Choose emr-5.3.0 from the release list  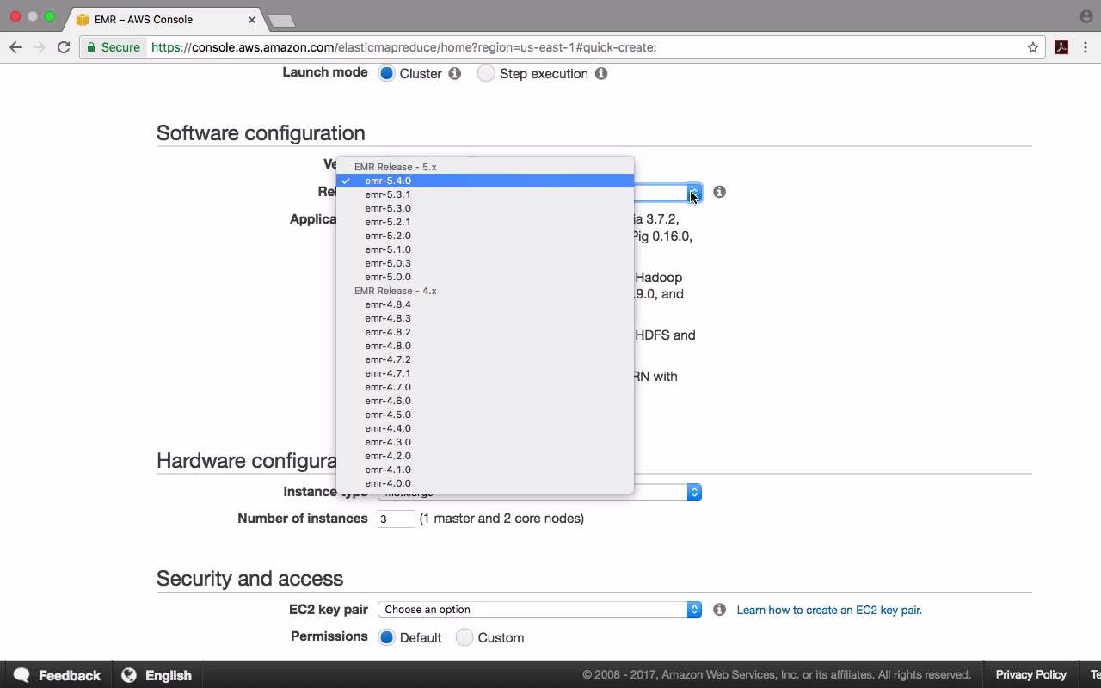485,208
